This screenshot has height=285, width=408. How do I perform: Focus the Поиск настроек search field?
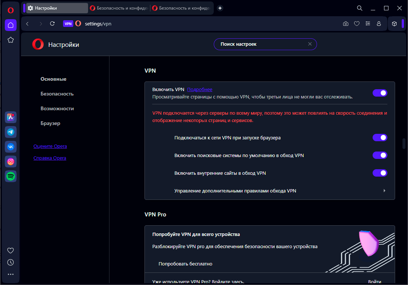265,44
